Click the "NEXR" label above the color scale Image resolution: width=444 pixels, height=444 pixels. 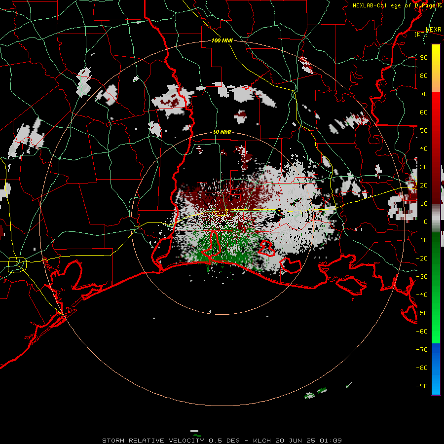(x=433, y=30)
